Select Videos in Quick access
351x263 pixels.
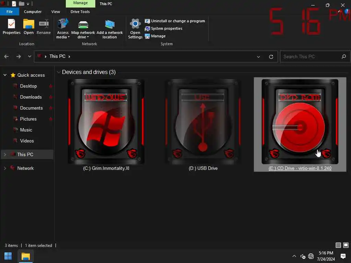[x=27, y=141]
